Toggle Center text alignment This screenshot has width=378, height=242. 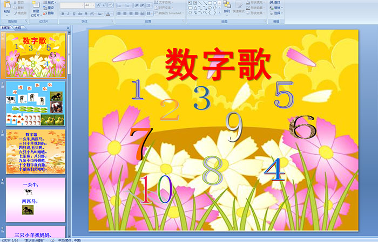pyautogui.click(x=125, y=13)
